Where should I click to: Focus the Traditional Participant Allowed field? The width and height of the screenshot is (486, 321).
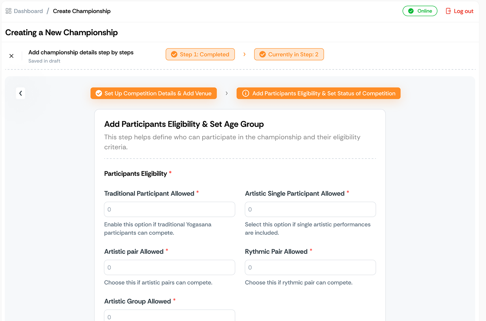169,210
